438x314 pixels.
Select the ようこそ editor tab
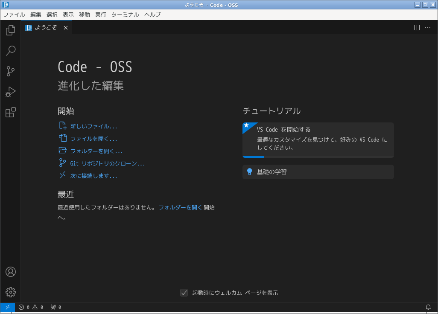pyautogui.click(x=47, y=28)
